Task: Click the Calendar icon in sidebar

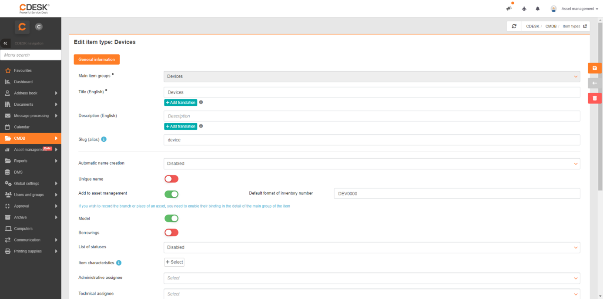Action: pos(8,127)
